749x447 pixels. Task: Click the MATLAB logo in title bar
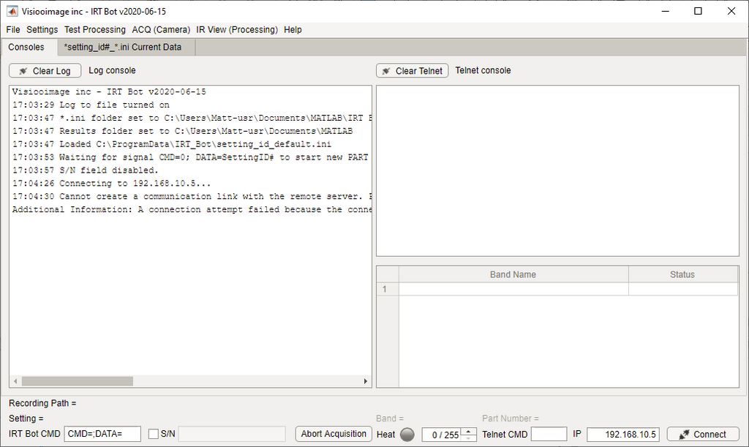tap(12, 11)
